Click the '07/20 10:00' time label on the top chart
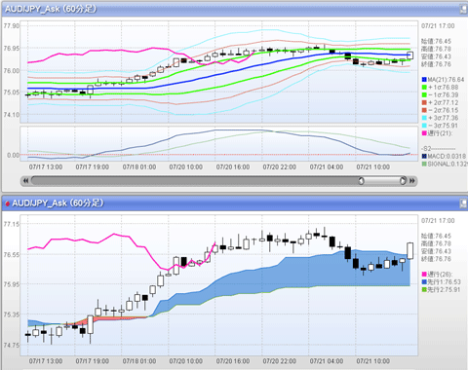Viewport: 468px width, 370px height. click(x=185, y=166)
